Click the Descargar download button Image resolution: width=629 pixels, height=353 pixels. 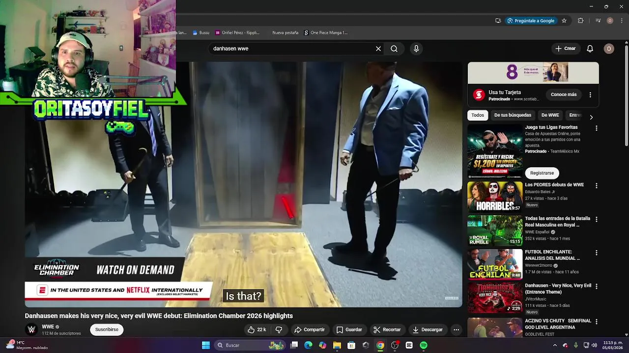(x=428, y=329)
